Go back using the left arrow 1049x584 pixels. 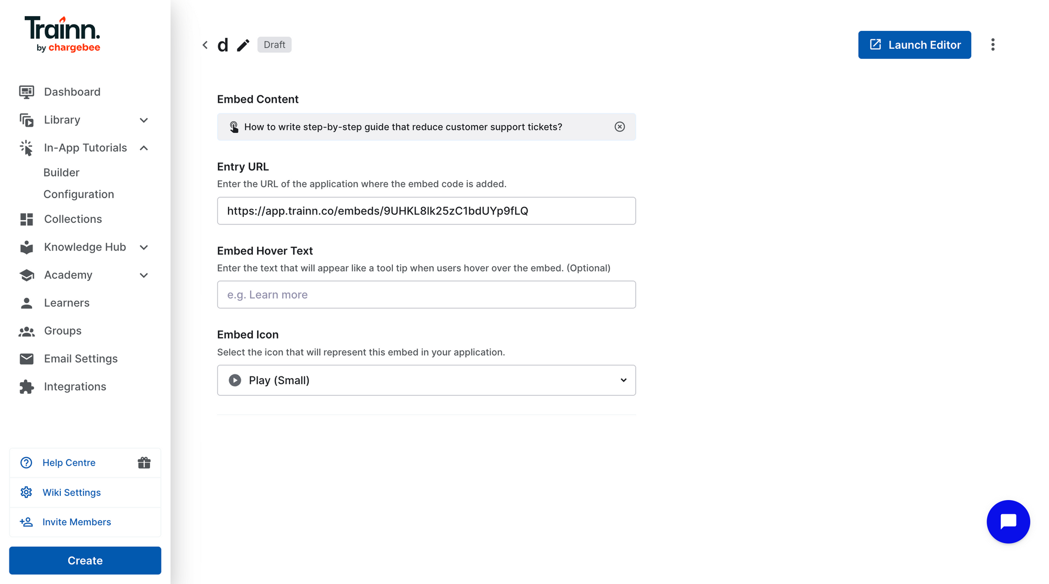click(205, 45)
